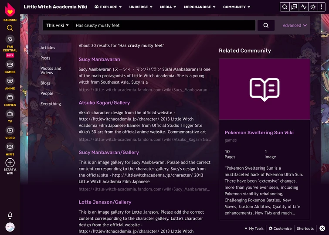The width and height of the screenshot is (329, 235).
Task: Click the Little Witch Academia Wiki title
Action: 55,7
